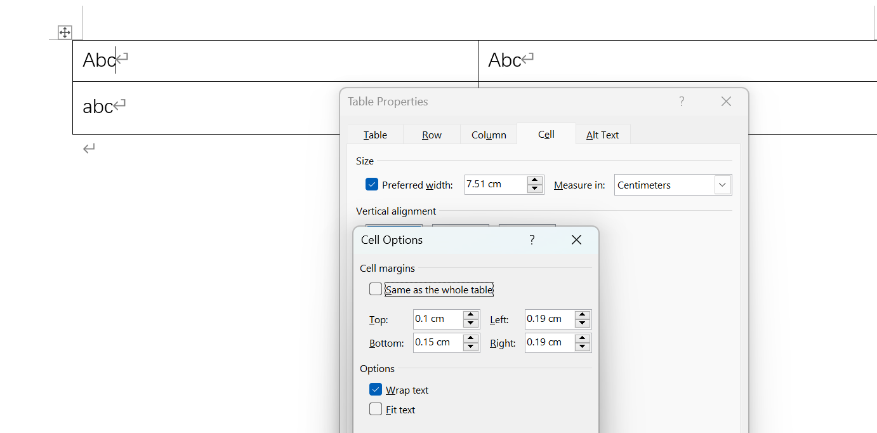Close the Table Properties dialog
Screen dimensions: 877x433
click(x=727, y=102)
